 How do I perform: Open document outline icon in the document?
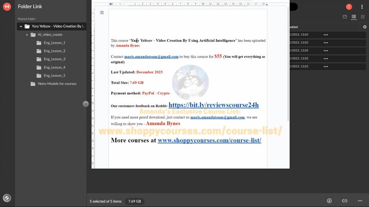101,12
